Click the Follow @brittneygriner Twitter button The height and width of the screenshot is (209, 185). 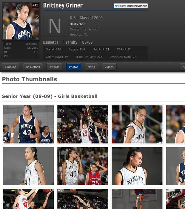pos(131,6)
